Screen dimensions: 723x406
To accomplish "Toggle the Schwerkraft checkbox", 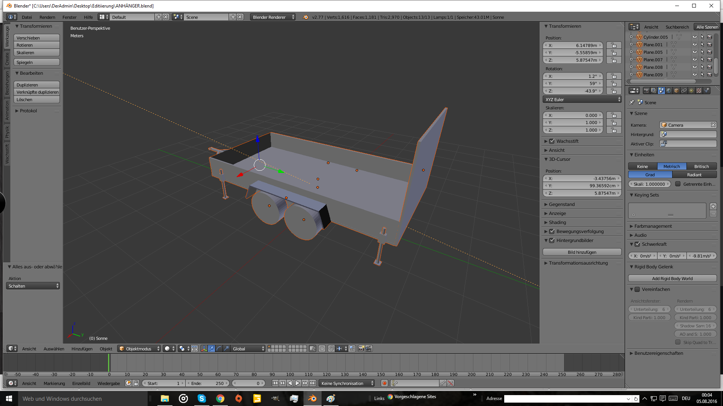I will coord(638,244).
